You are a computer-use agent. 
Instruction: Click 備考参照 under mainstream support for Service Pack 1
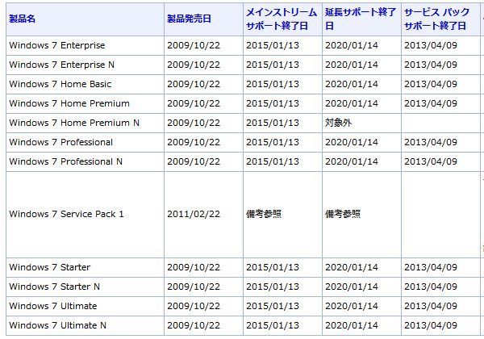264,214
